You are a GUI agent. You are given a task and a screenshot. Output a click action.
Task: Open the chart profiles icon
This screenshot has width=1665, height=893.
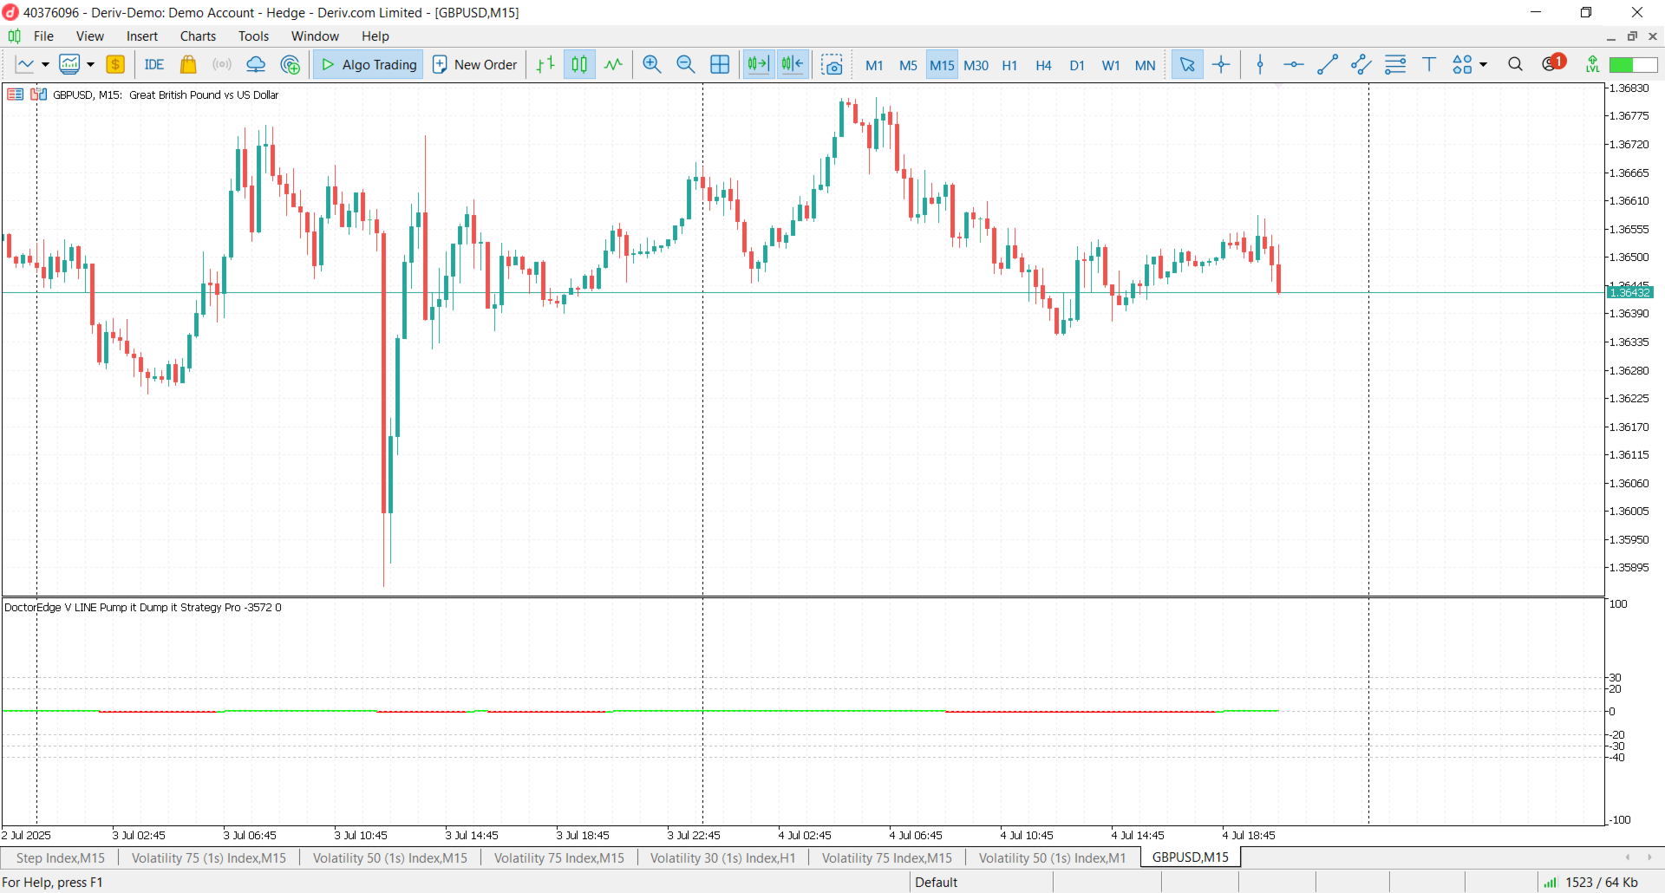tap(69, 64)
